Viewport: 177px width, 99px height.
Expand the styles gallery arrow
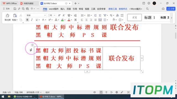tap(171, 18)
